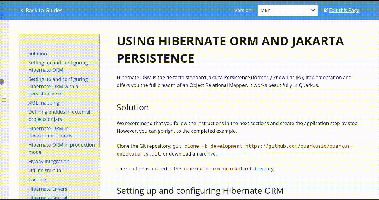Open sidebar item Setting up and configuring Hibernate ORM
This screenshot has width=379, height=200.
coord(58,66)
